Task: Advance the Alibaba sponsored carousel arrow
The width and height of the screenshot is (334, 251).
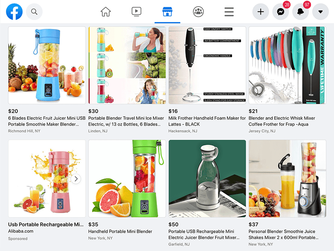Action: click(x=76, y=179)
